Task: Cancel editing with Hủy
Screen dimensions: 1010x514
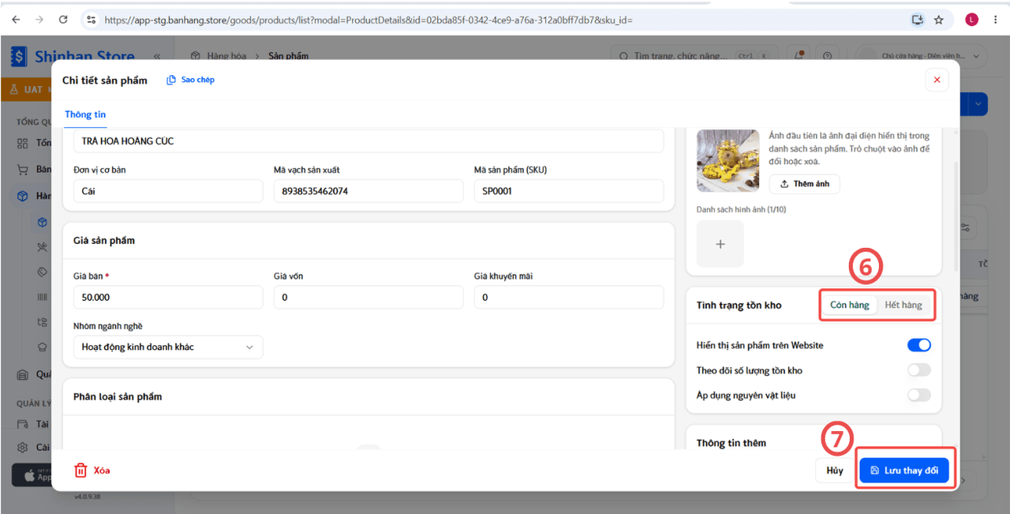Action: [835, 471]
